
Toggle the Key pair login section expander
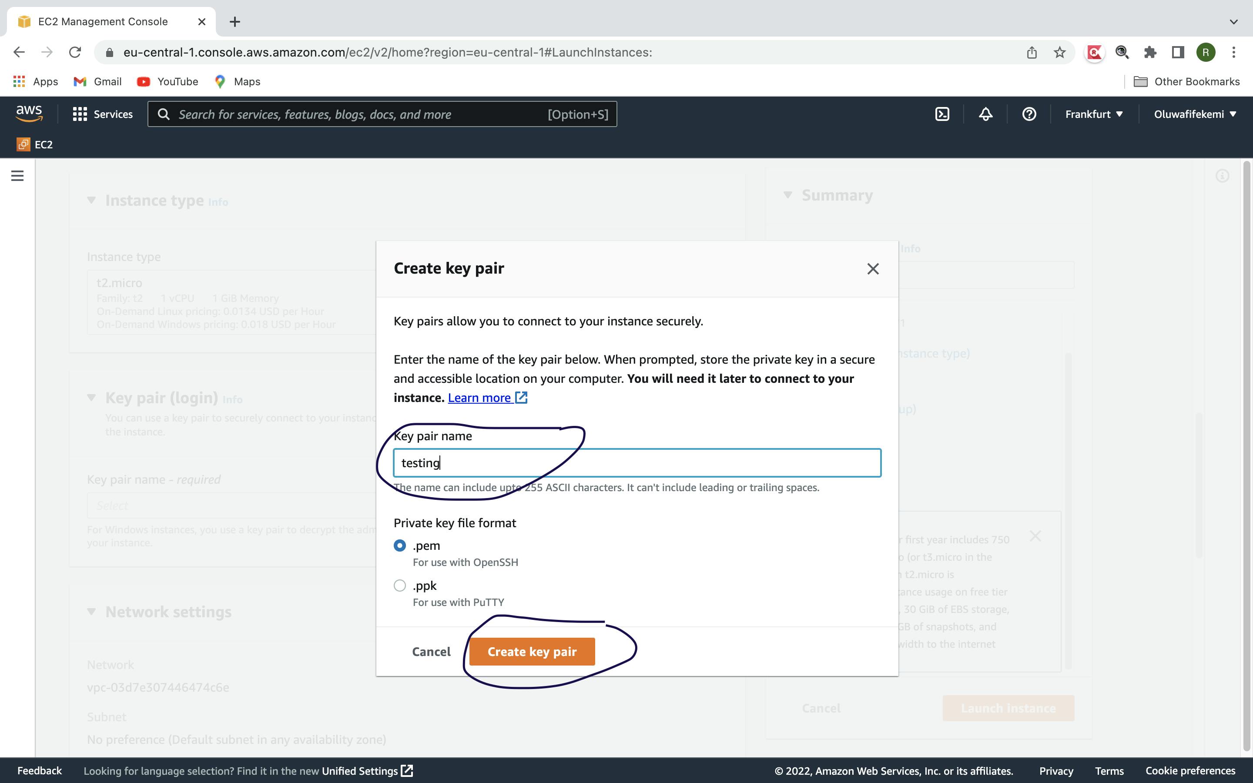92,398
